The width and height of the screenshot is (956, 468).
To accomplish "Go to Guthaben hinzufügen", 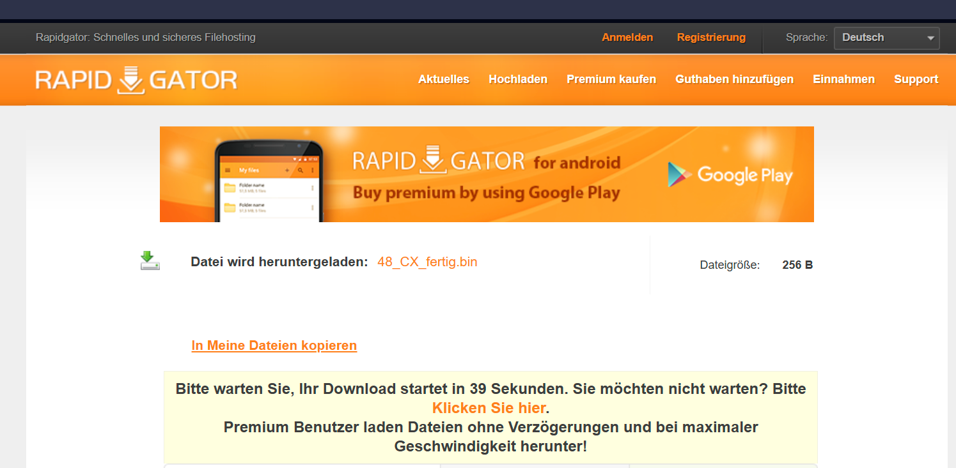I will coord(734,79).
